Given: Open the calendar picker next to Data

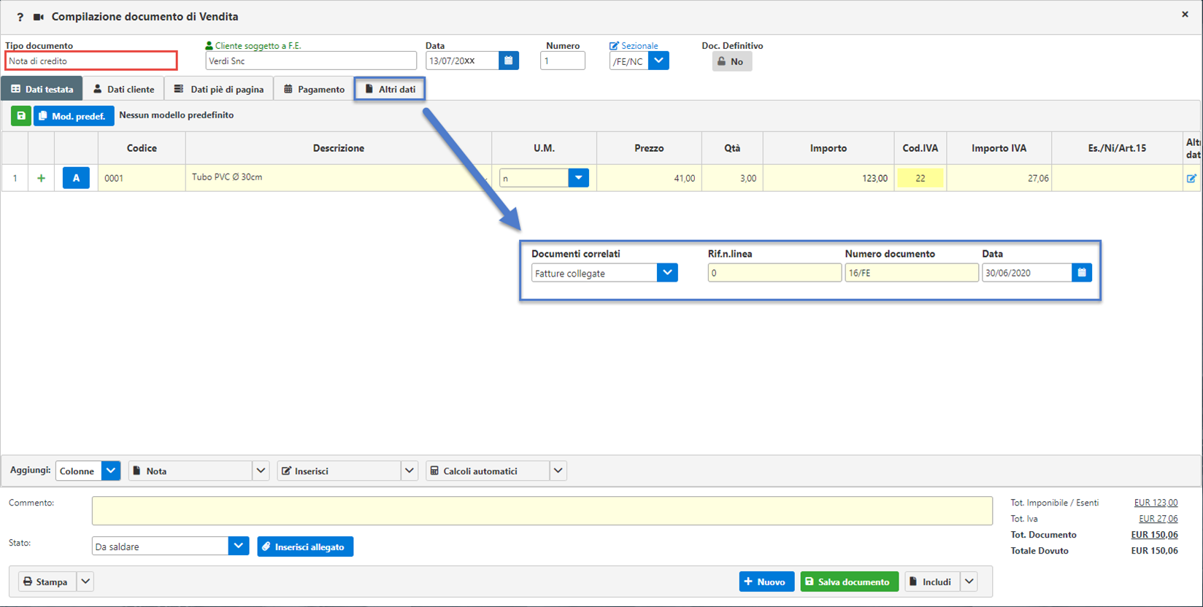Looking at the screenshot, I should 509,61.
